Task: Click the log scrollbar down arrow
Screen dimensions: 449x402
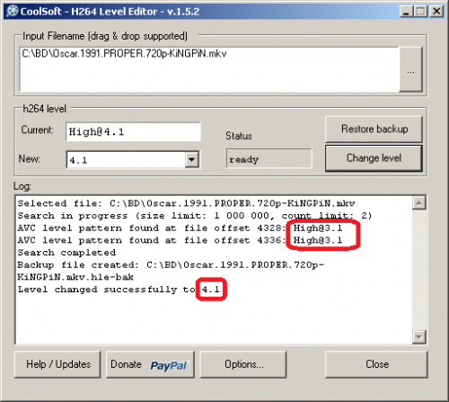Action: [418, 337]
